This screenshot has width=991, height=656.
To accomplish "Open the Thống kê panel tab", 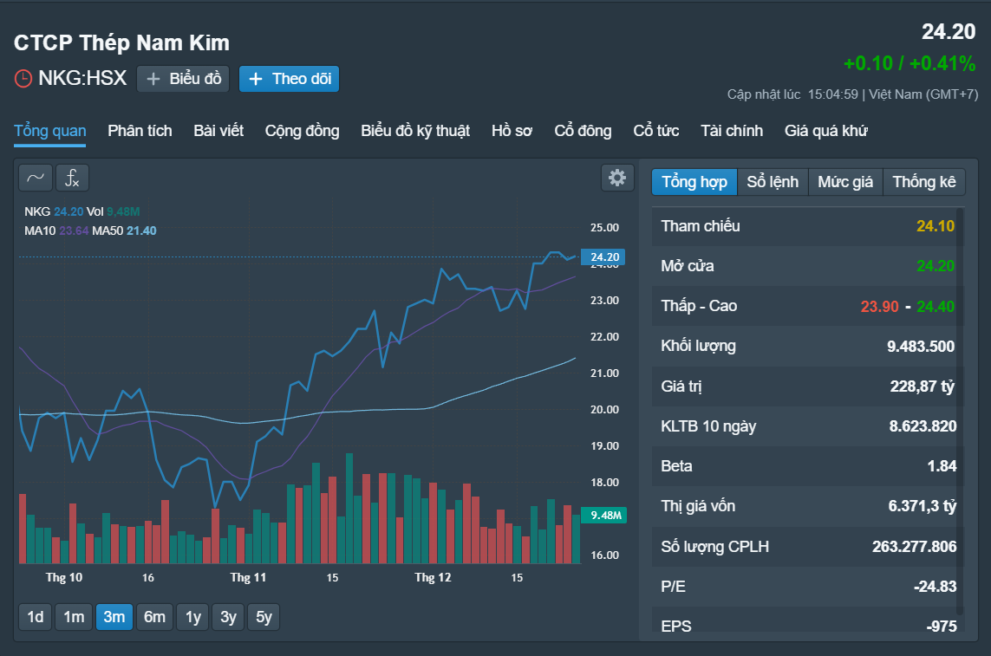I will 924,182.
